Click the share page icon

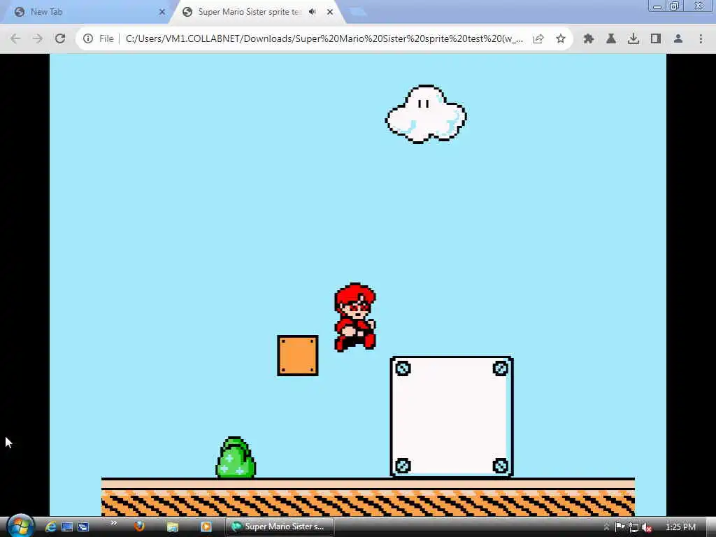[538, 39]
